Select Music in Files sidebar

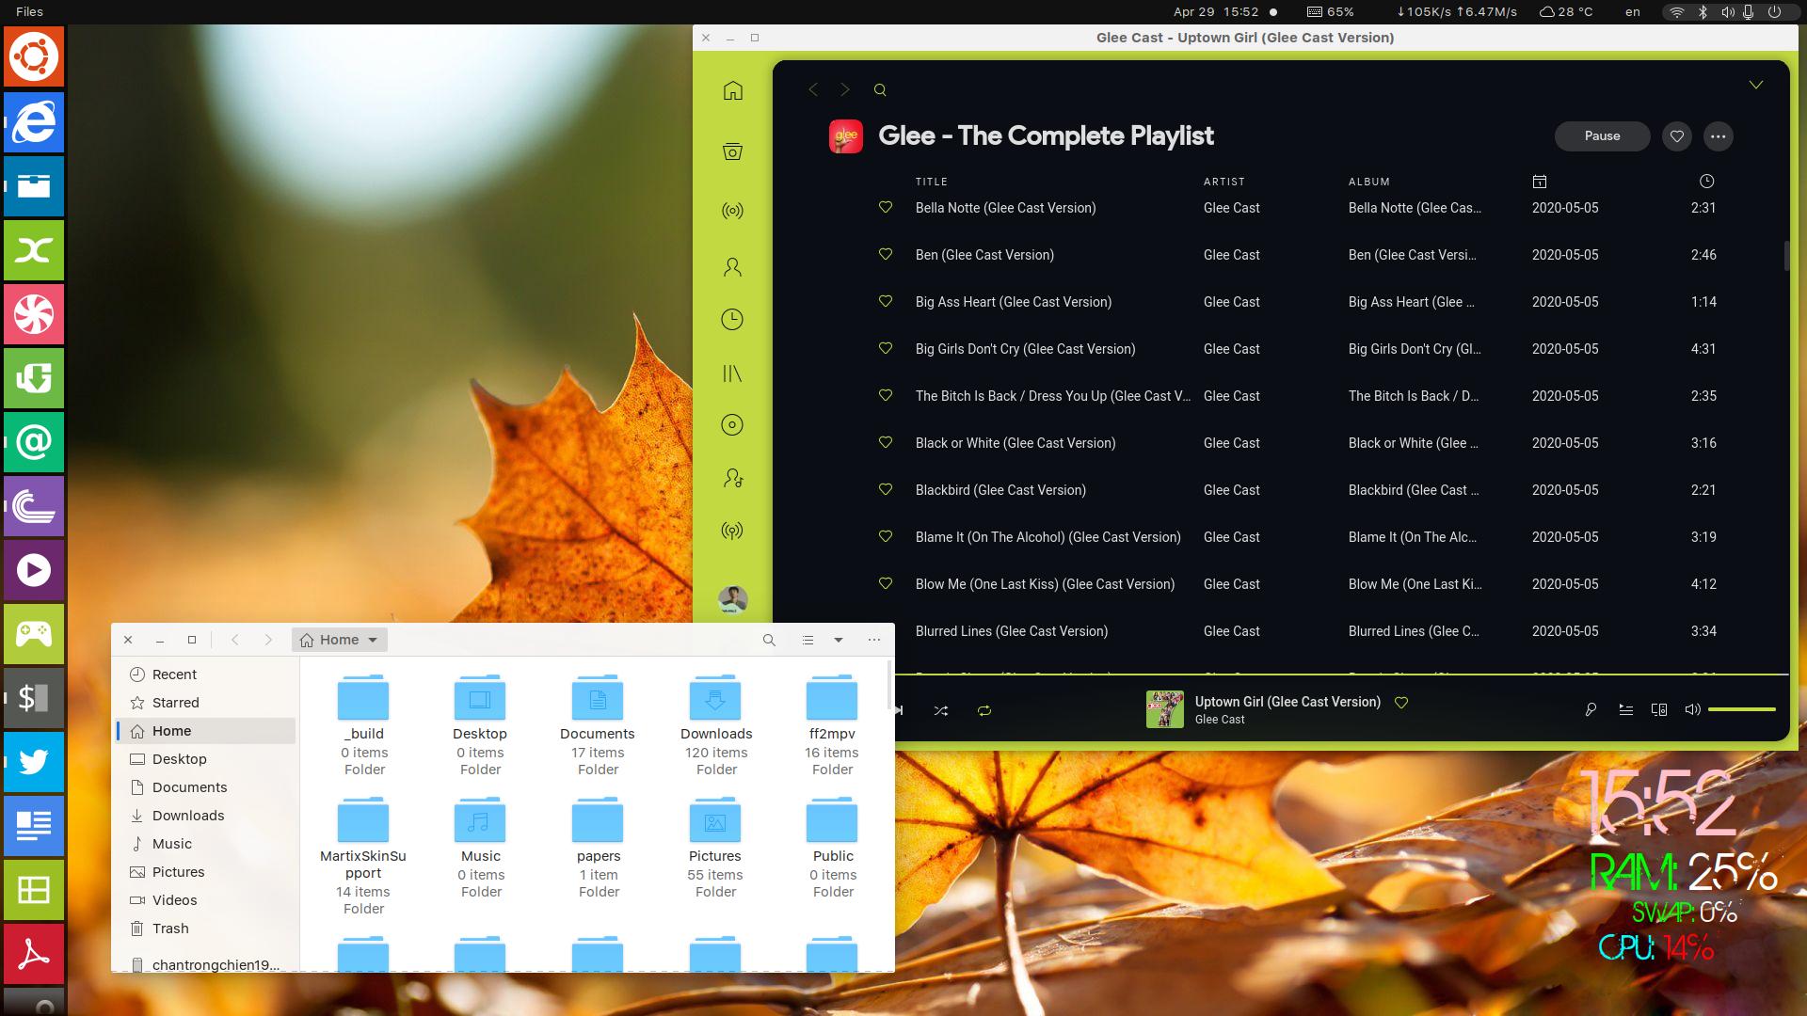(206, 844)
